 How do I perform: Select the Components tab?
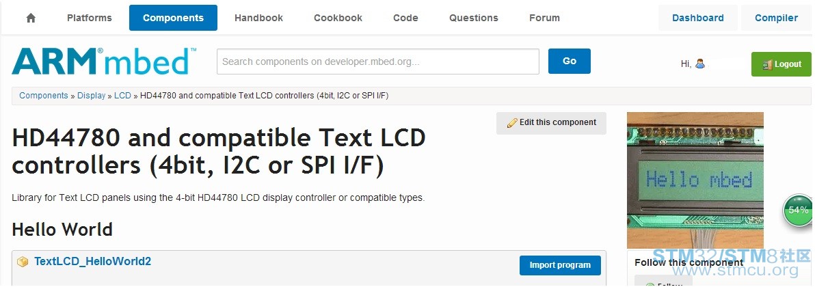pyautogui.click(x=173, y=18)
